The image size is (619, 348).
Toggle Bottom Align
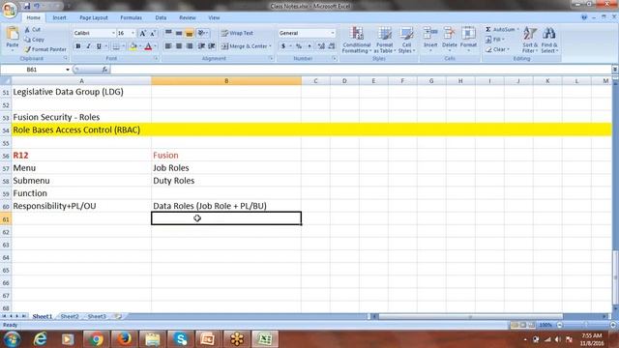[x=190, y=33]
